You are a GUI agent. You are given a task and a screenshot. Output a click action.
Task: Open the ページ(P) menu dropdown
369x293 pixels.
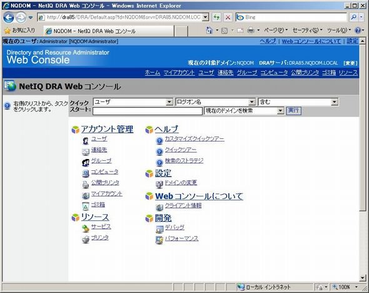click(276, 30)
